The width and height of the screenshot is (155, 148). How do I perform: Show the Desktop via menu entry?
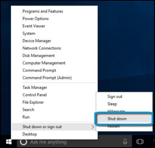point(54,134)
